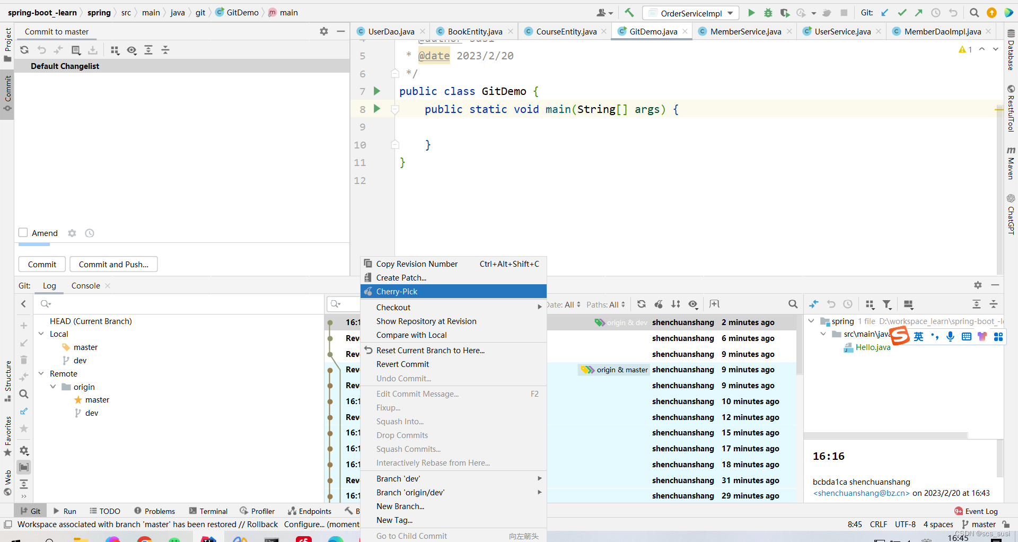
Task: Open the Date: All filter dropdown
Action: point(564,304)
